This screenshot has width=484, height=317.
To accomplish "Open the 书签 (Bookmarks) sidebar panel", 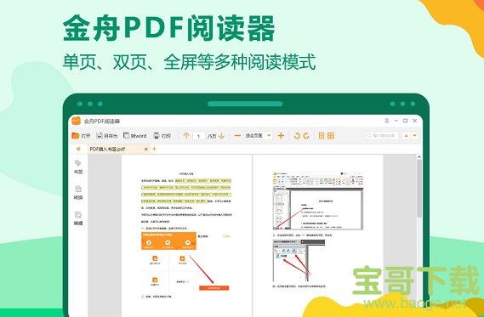I will point(78,167).
